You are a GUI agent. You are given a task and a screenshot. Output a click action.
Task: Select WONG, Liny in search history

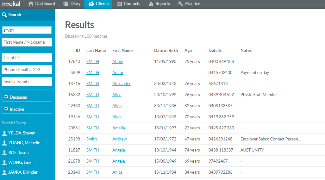click(20, 162)
